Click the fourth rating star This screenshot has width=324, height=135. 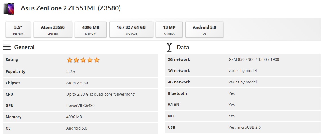coord(90,60)
